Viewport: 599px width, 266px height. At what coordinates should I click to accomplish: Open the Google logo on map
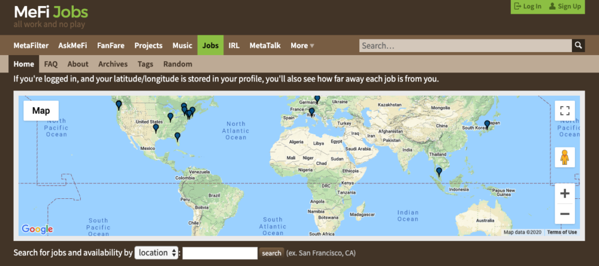click(37, 229)
